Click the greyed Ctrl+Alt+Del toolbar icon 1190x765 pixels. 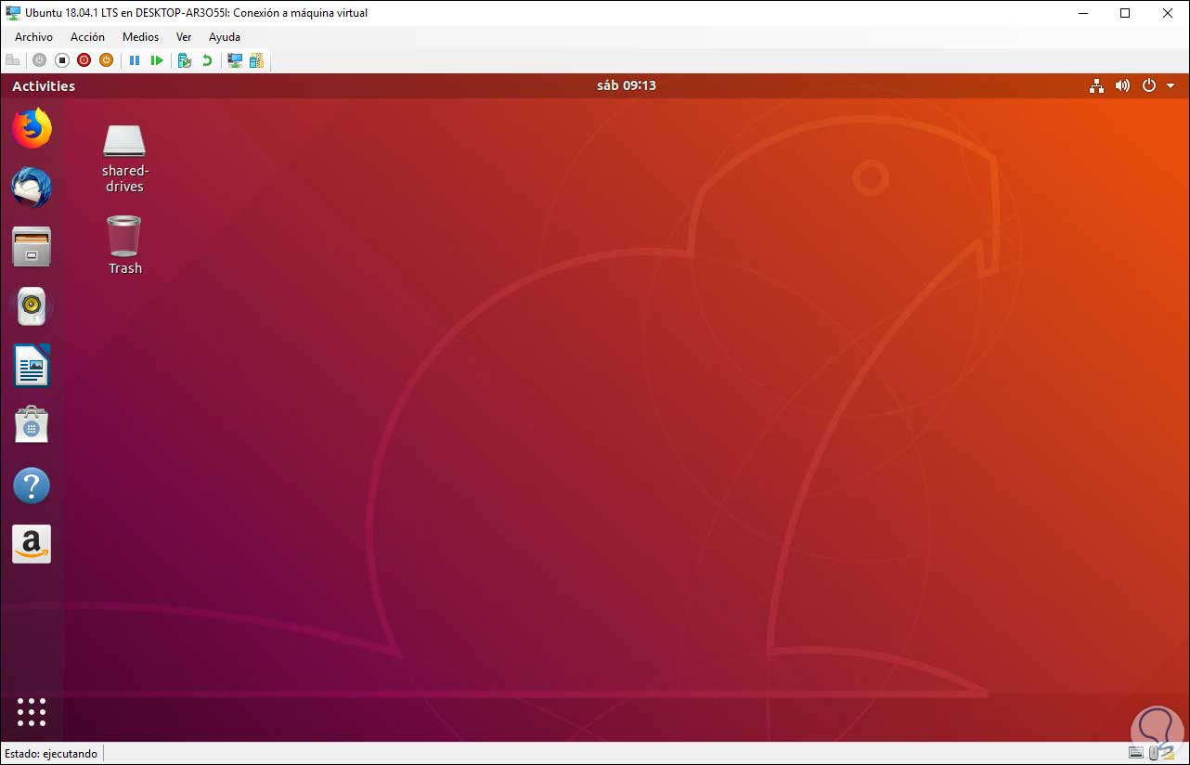coord(13,60)
